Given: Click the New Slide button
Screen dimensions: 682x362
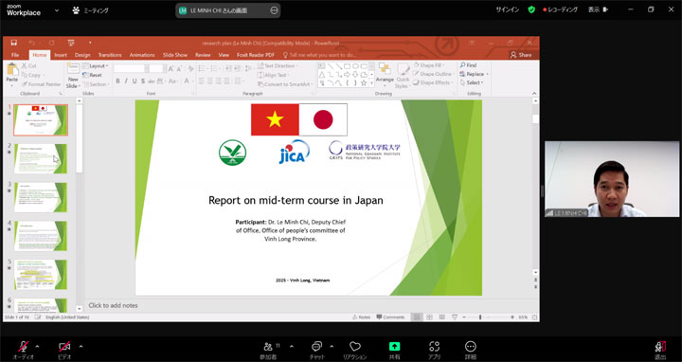Looking at the screenshot, I should (x=73, y=76).
